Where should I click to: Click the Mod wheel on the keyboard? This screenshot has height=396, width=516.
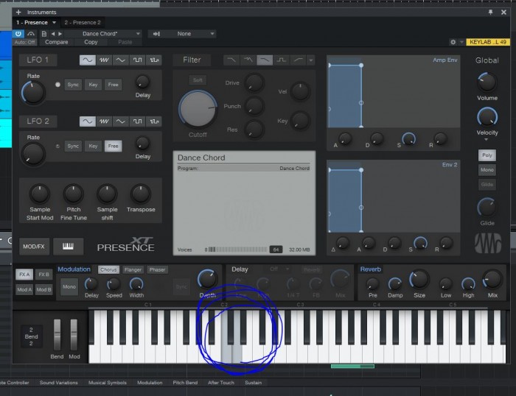coord(74,335)
